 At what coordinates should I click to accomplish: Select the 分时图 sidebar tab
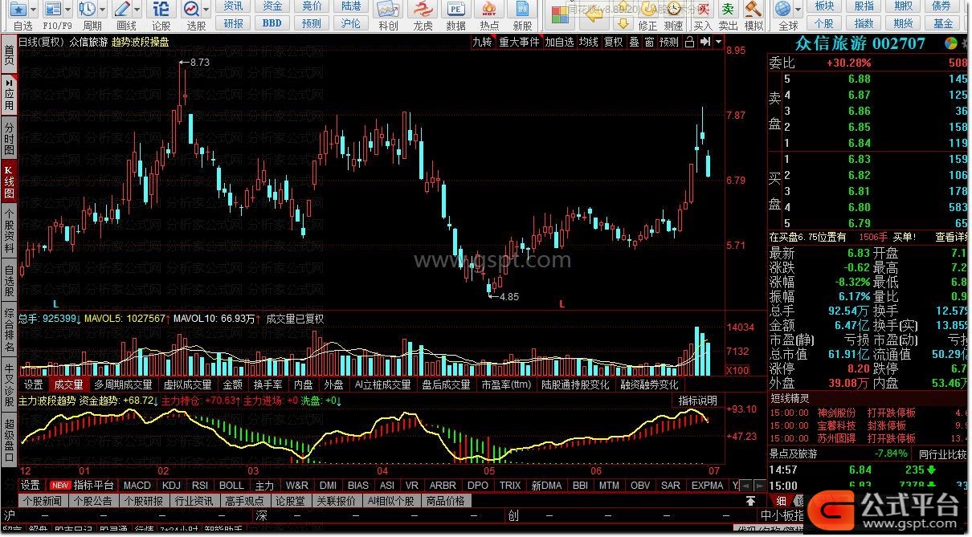(9, 138)
